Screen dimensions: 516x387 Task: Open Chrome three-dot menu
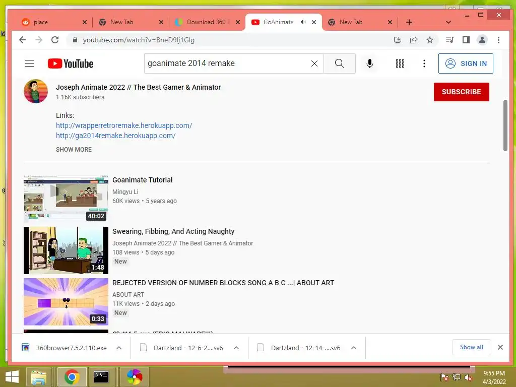tap(498, 40)
